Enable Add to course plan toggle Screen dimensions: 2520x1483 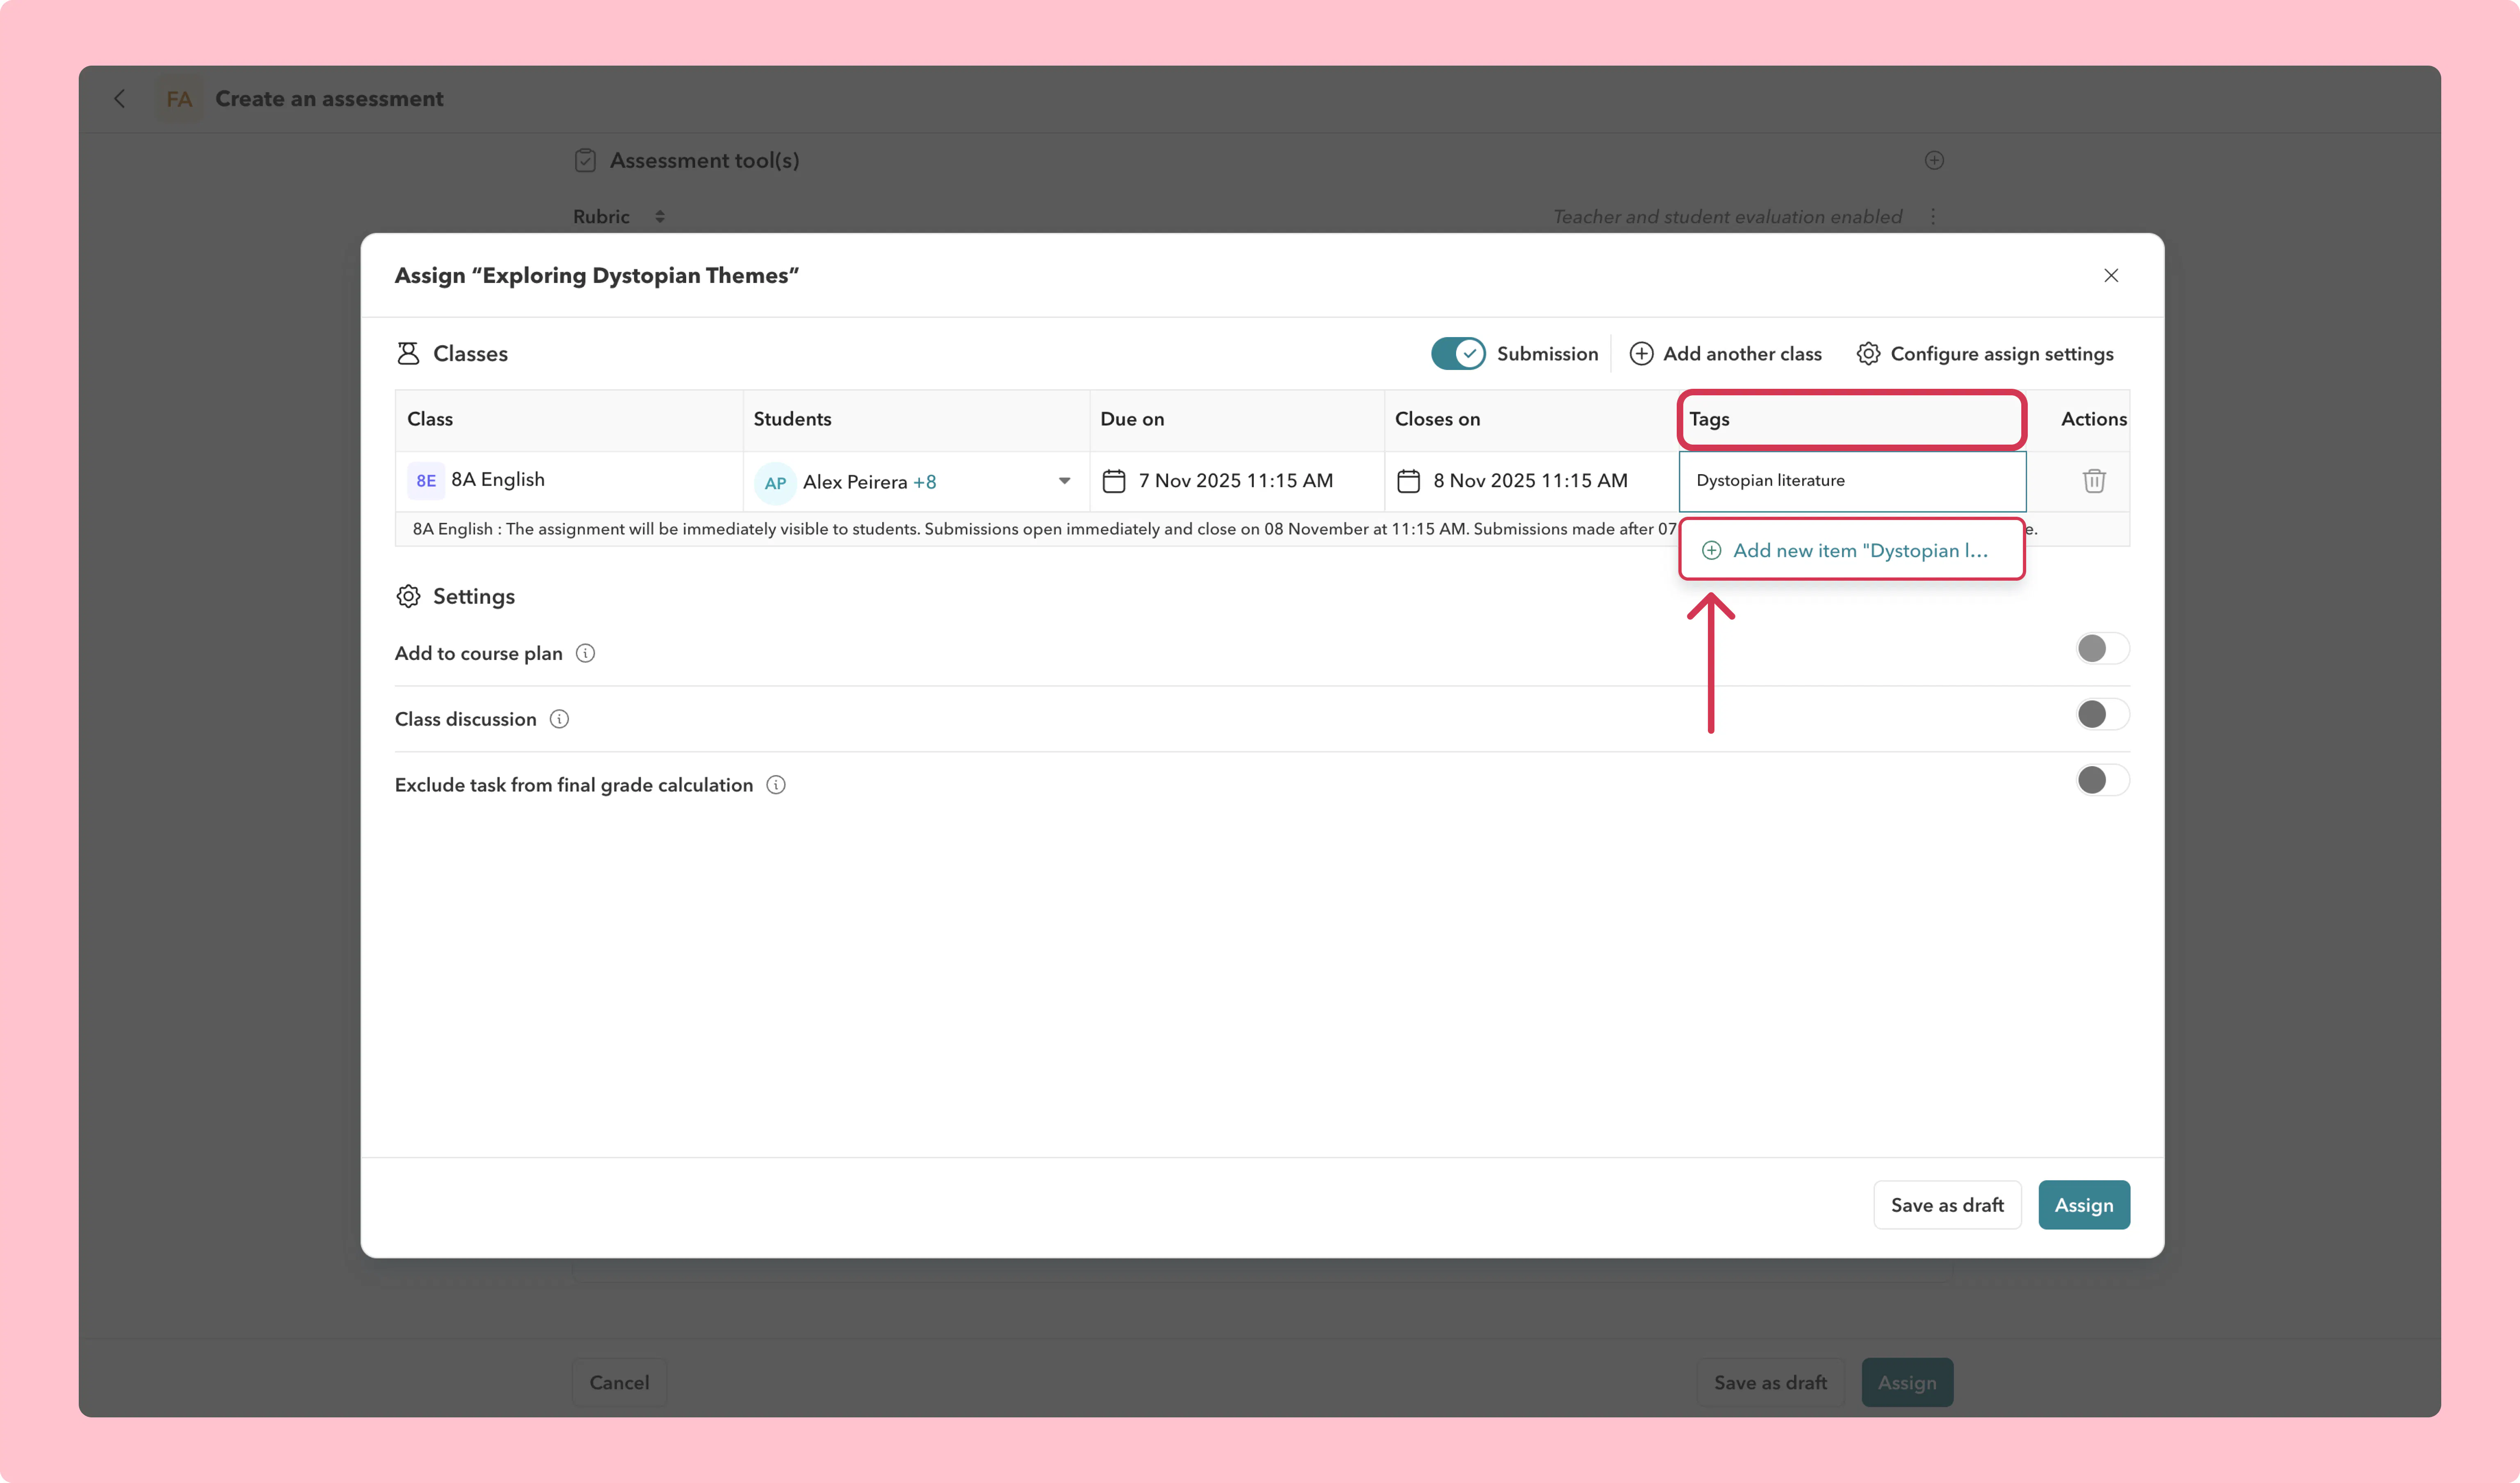coord(2102,648)
